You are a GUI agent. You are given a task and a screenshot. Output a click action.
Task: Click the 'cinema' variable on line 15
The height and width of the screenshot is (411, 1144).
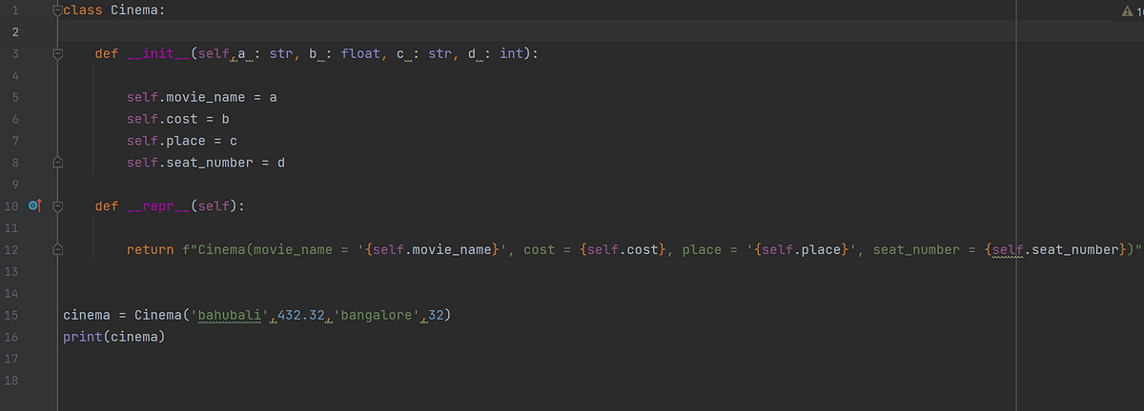[x=87, y=315]
